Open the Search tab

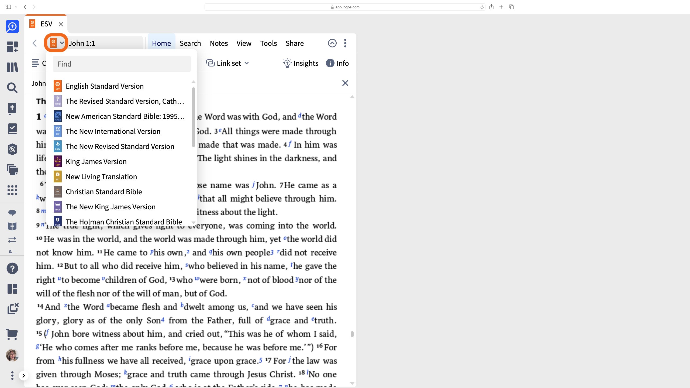tap(190, 43)
